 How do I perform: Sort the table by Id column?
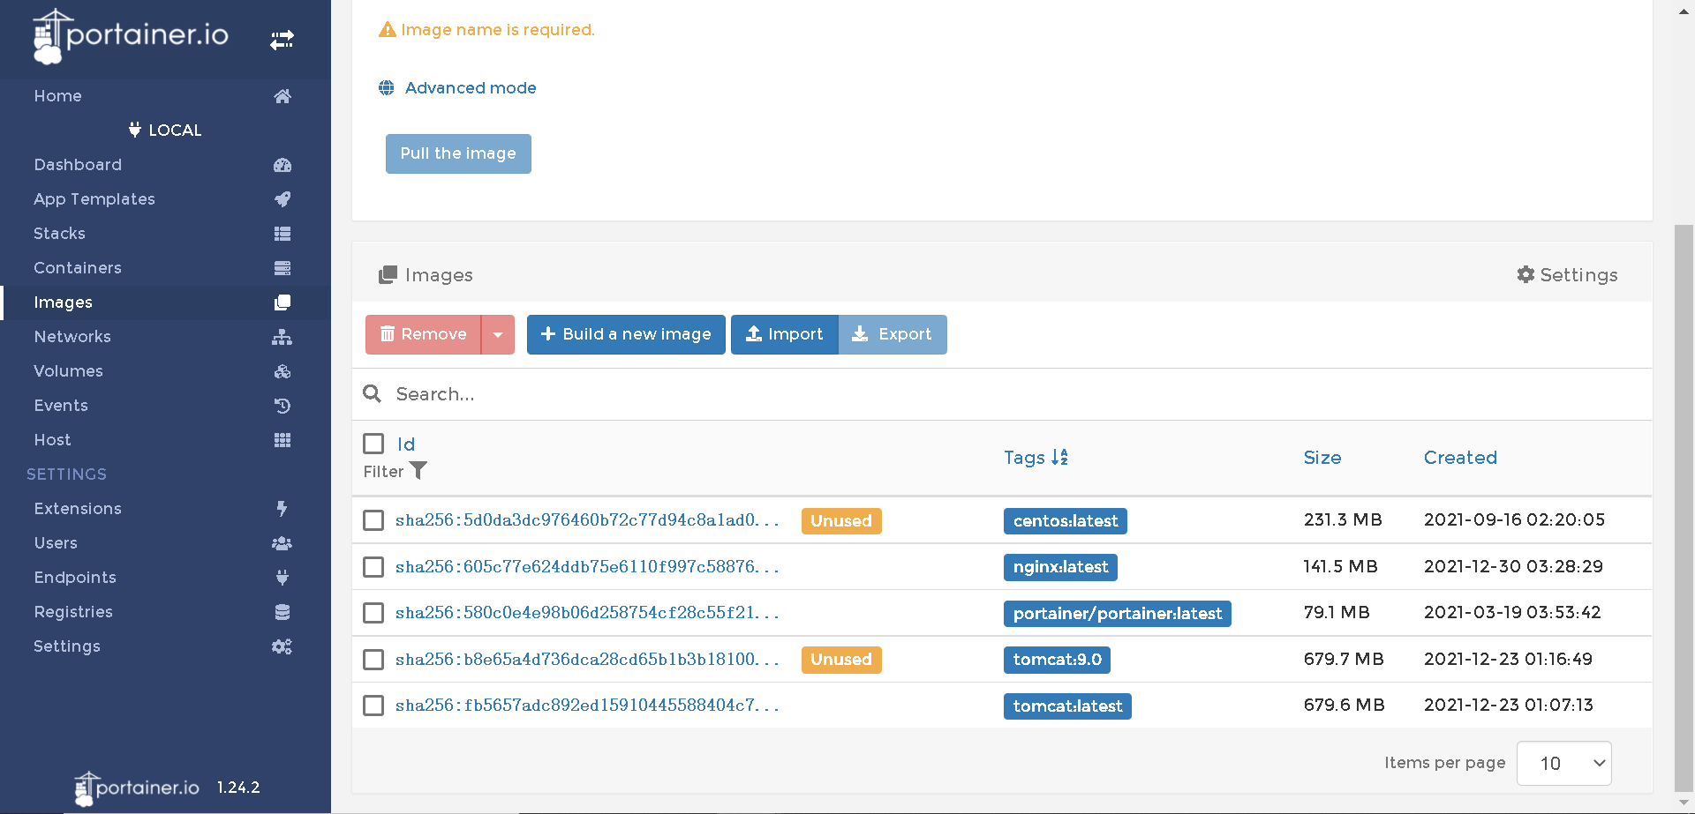pos(406,444)
